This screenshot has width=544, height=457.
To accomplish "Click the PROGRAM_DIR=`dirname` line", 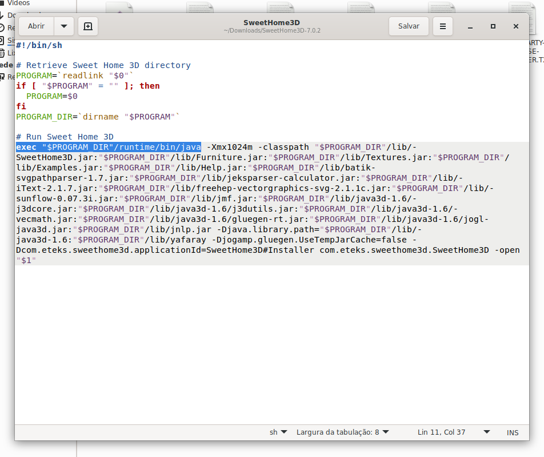I will pos(98,117).
